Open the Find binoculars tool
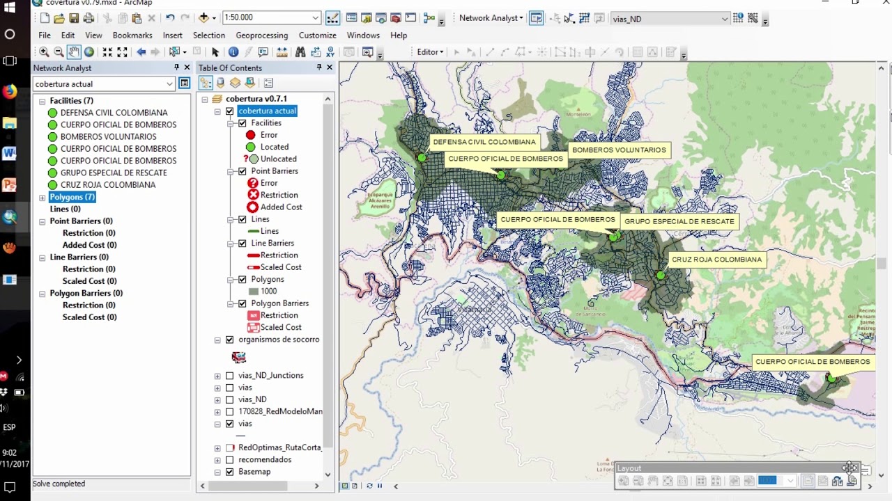Screen dimensions: 892x501 (x=300, y=52)
